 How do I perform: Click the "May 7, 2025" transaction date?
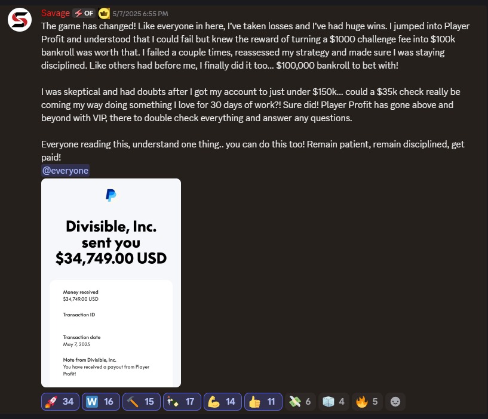click(76, 344)
